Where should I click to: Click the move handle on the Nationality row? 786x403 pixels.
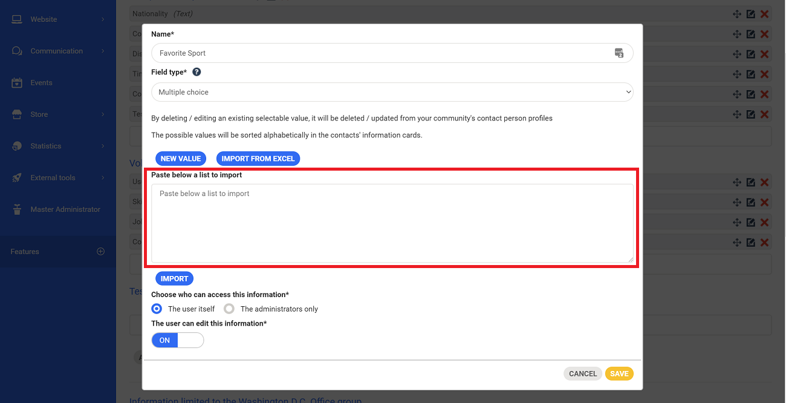coord(737,13)
